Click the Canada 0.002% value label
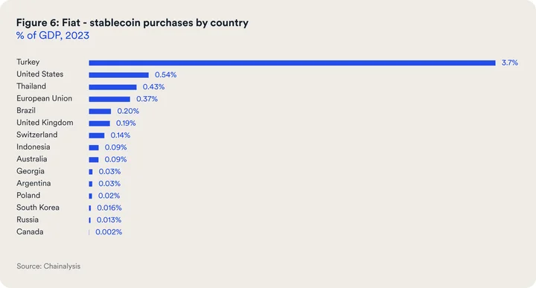Screen dimensions: 536x288 (109, 232)
